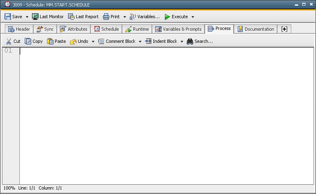
Task: Open the Schedule tab
Action: click(107, 29)
